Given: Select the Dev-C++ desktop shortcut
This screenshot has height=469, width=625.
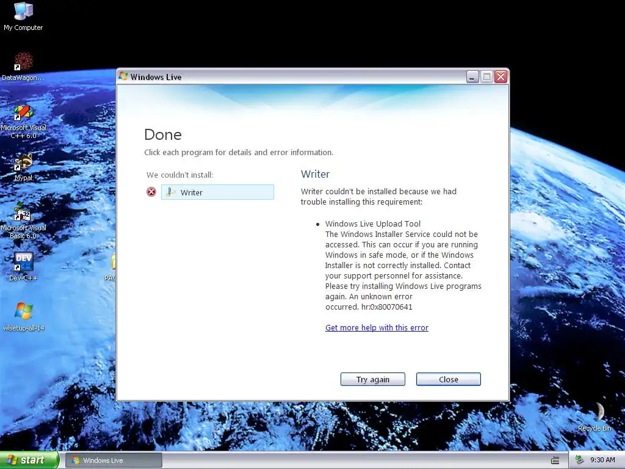Looking at the screenshot, I should click(x=23, y=266).
